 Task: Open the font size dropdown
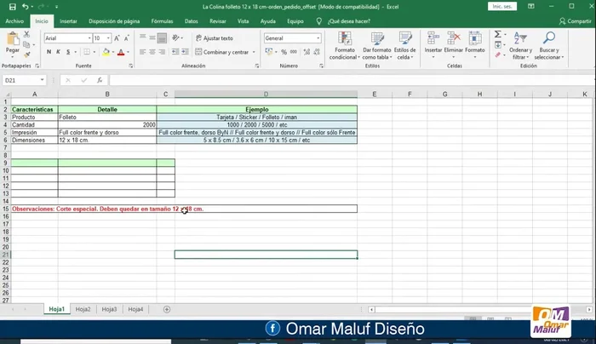tap(108, 38)
